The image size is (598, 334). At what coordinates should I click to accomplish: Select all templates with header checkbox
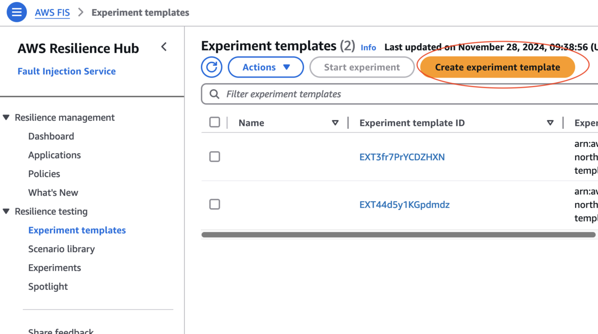pos(215,122)
